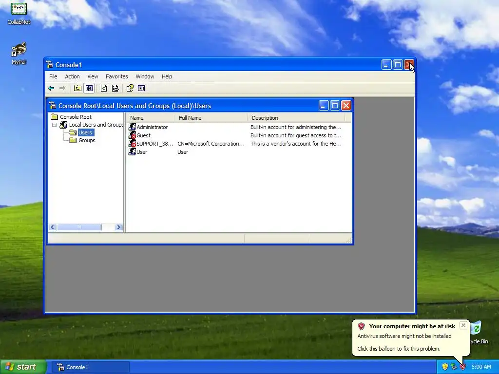Click the Refresh toolbar icon
Screen dimensions: 499x374
[x=104, y=88]
